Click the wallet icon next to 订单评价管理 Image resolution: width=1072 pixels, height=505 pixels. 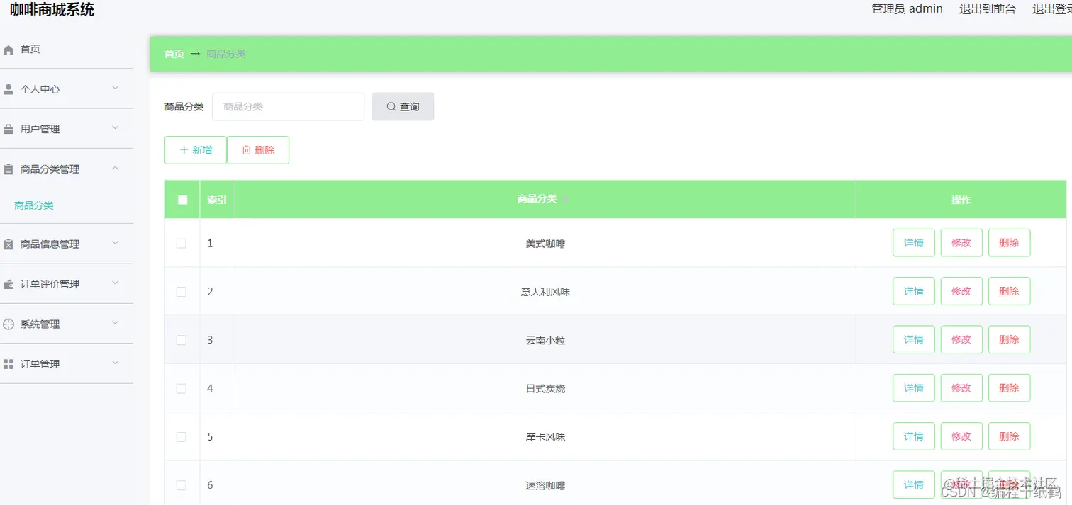[x=9, y=284]
